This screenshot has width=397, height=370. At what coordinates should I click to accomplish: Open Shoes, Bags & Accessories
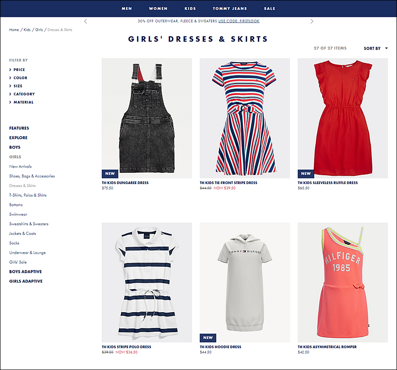click(x=32, y=176)
